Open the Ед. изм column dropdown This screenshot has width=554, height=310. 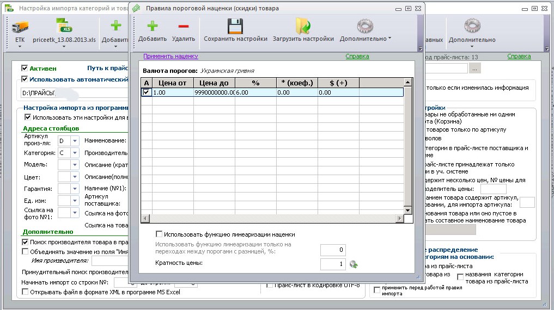[75, 201]
